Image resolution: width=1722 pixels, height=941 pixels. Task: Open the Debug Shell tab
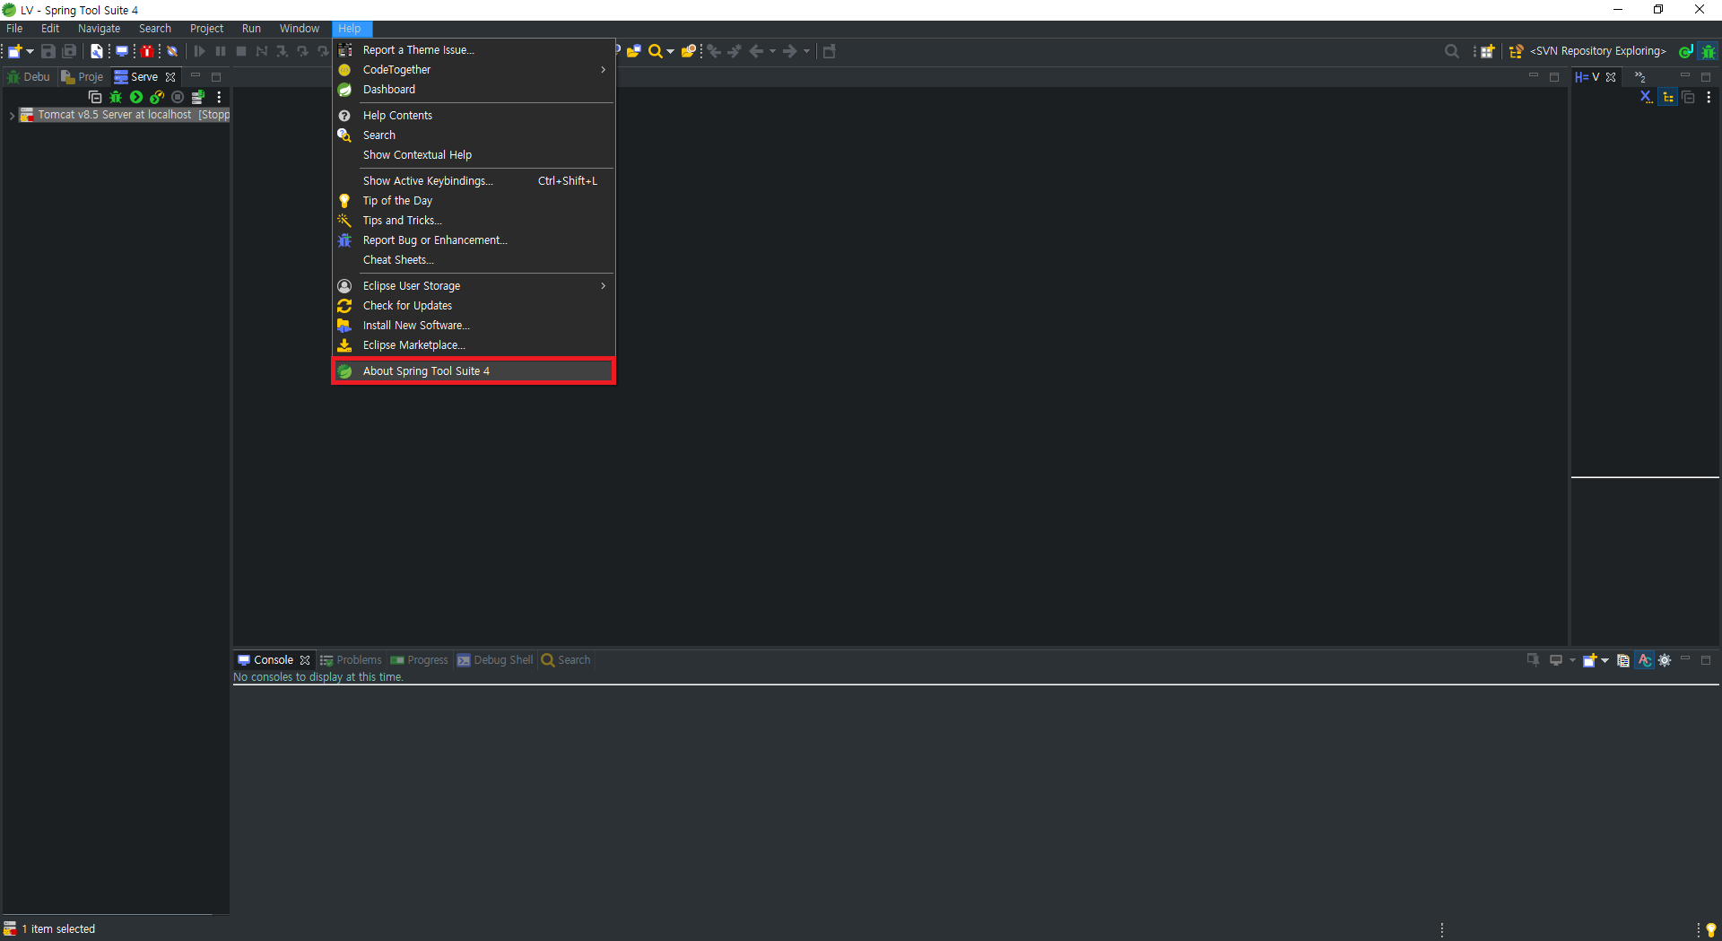[495, 660]
